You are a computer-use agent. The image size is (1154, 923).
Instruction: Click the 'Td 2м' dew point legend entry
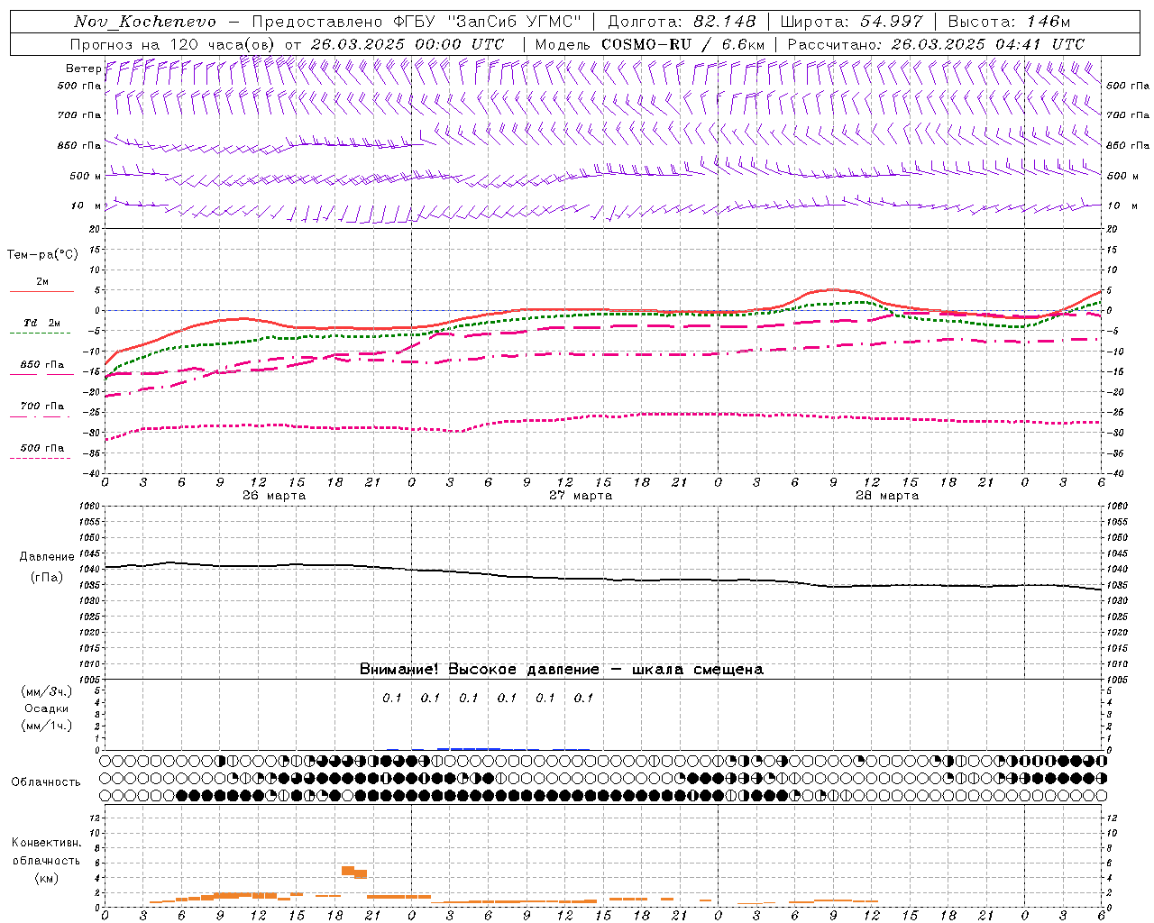41,323
